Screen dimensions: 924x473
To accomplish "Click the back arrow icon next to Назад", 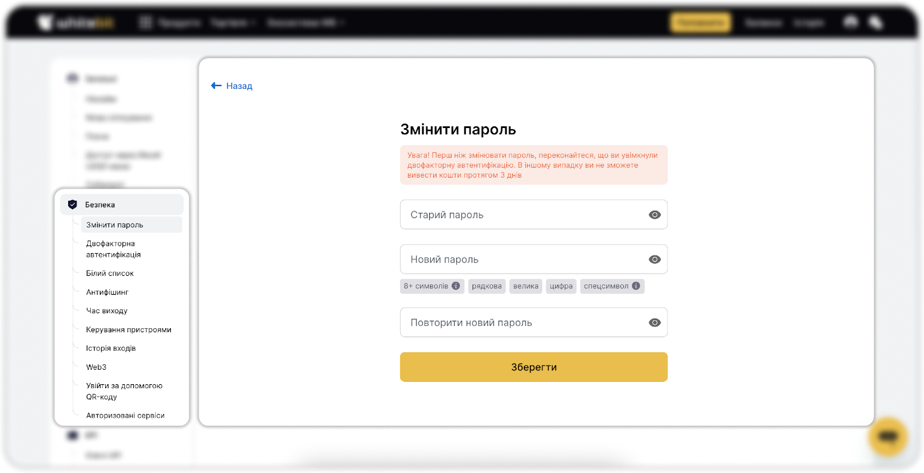I will (217, 86).
